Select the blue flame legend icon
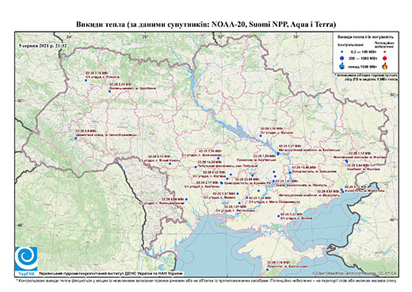 click(x=342, y=66)
